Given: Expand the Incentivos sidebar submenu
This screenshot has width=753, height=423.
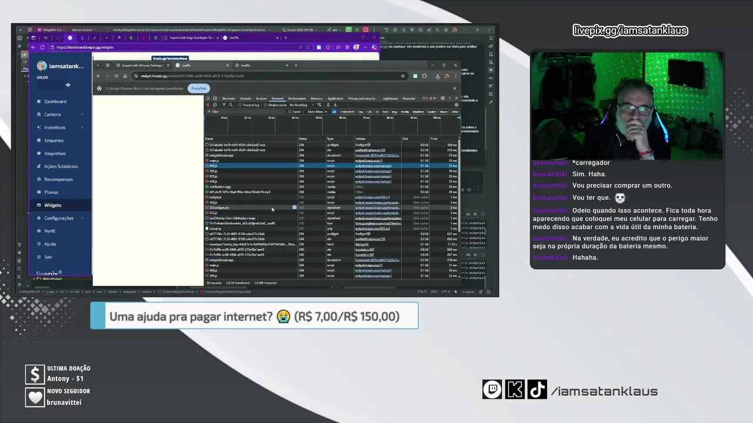Looking at the screenshot, I should pos(82,127).
